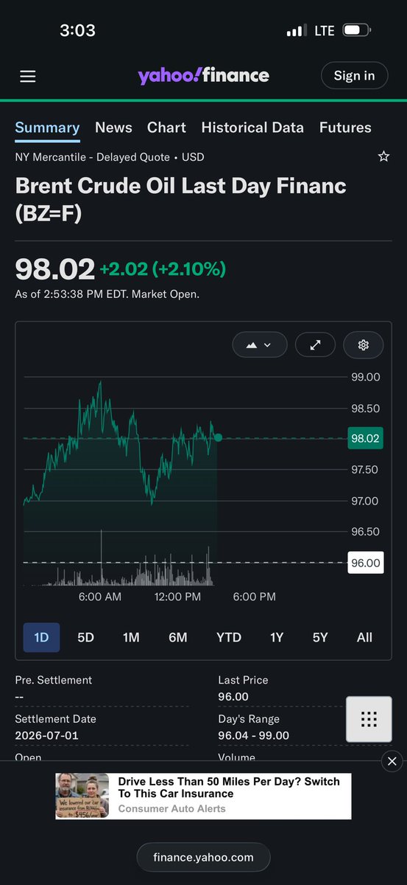Select the 5D time range
This screenshot has width=407, height=885.
click(86, 637)
